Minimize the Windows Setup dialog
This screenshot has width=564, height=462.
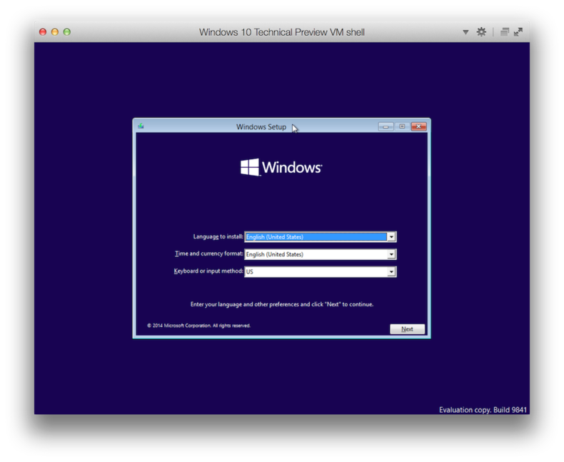click(x=386, y=126)
